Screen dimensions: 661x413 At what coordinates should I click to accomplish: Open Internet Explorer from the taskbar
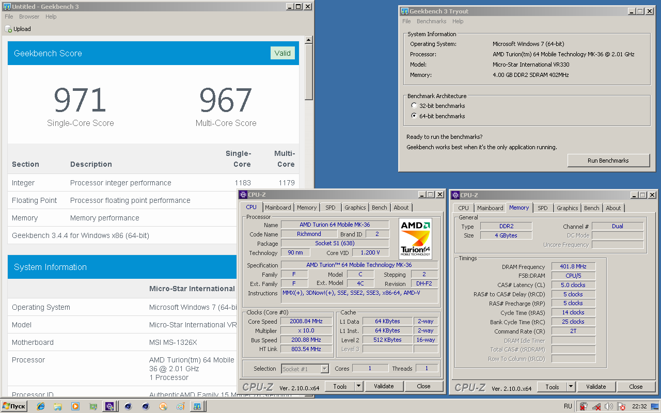click(41, 406)
